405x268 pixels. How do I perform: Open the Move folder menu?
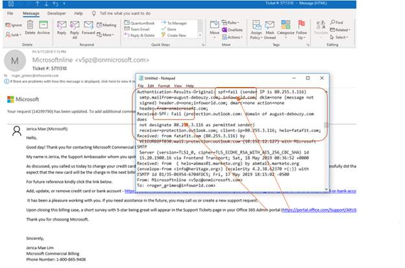[214, 29]
